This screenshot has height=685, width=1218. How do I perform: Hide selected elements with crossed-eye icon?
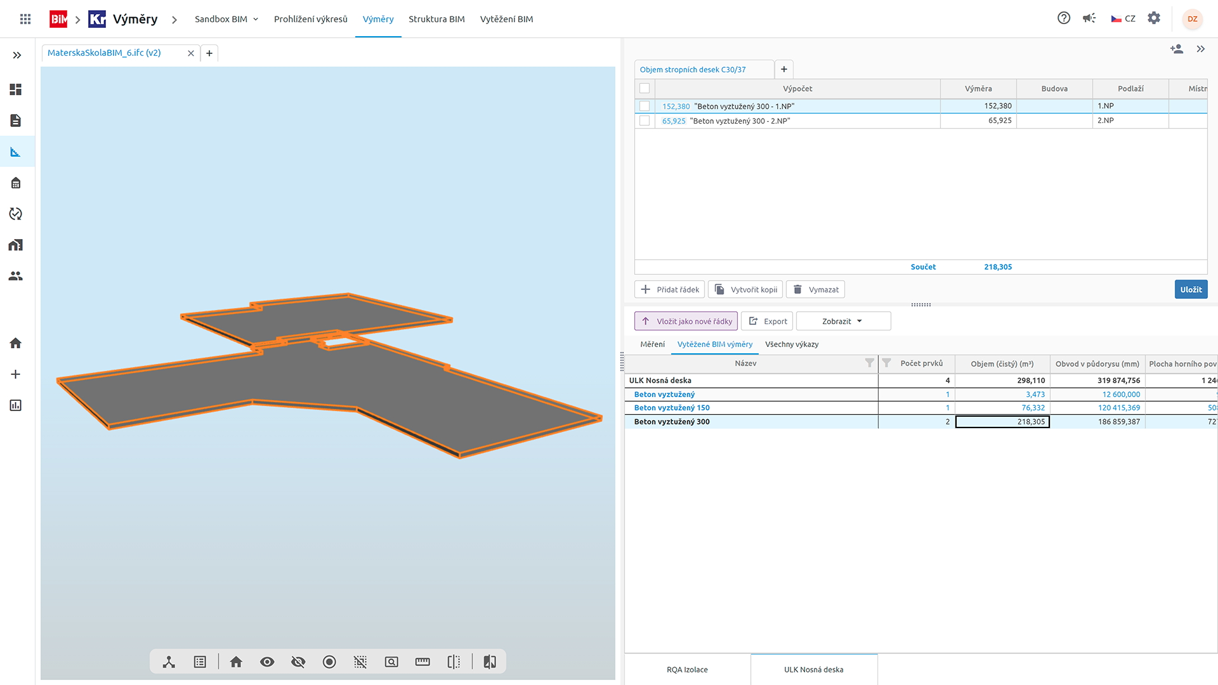pos(298,662)
